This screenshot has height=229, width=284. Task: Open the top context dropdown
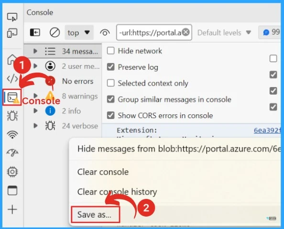79,33
